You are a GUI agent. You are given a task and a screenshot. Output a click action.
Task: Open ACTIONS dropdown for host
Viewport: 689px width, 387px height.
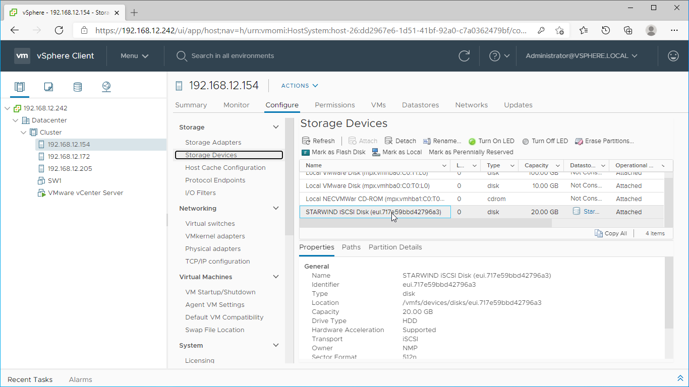click(300, 86)
